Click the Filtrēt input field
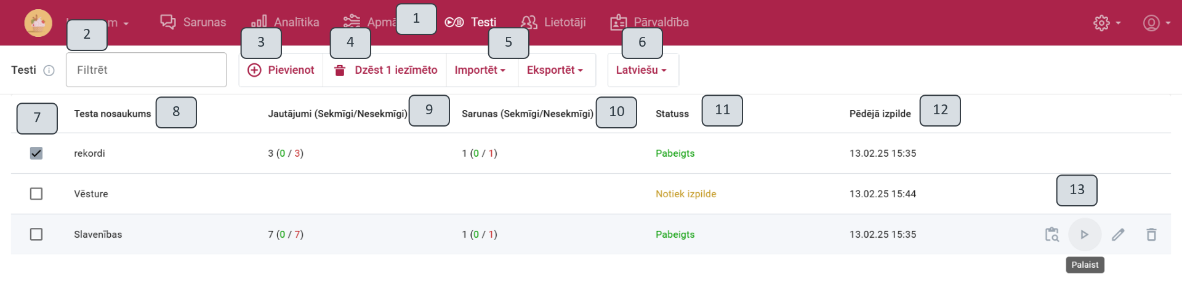Image resolution: width=1182 pixels, height=301 pixels. [x=146, y=70]
